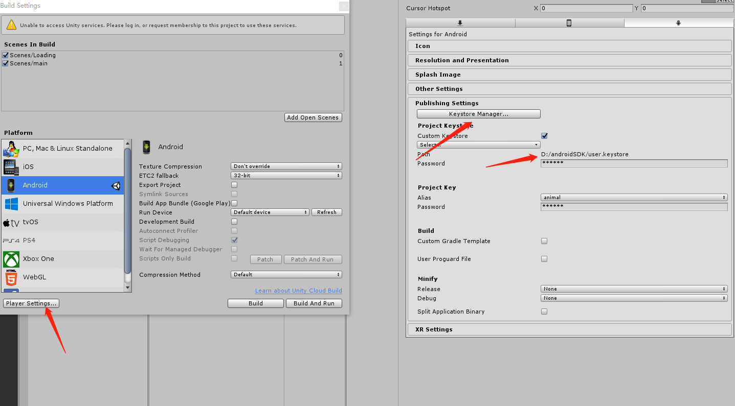Expand the XR Settings section
735x406 pixels.
(x=569, y=329)
